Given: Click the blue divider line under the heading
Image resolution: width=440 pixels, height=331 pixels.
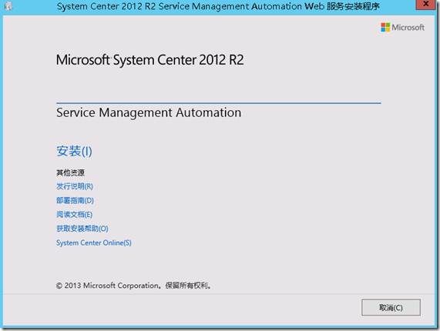Looking at the screenshot, I should pos(219,103).
